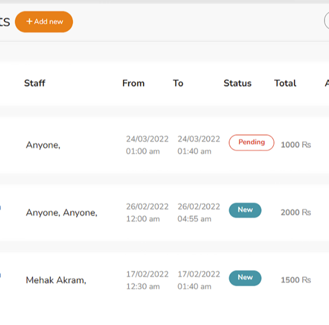Sort by the Staff column header

(35, 83)
